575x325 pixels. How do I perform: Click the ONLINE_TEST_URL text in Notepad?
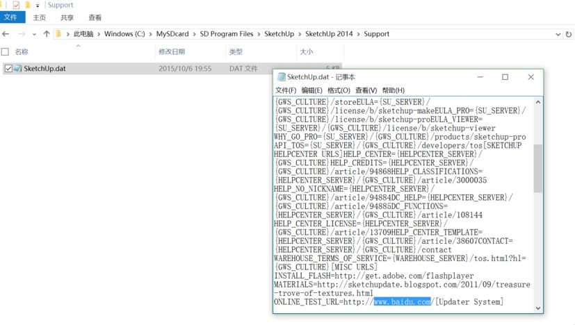[306, 302]
